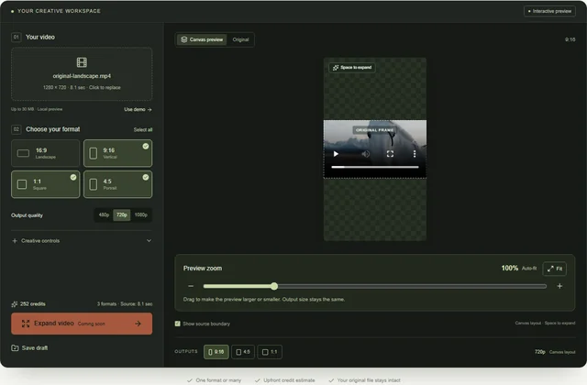Deselect the 9:16 Vertical format

pos(118,153)
